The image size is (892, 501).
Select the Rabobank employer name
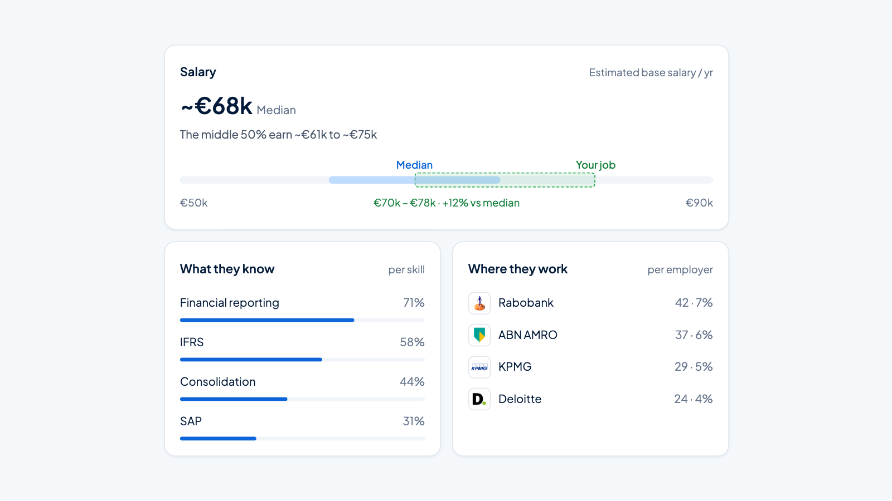526,303
